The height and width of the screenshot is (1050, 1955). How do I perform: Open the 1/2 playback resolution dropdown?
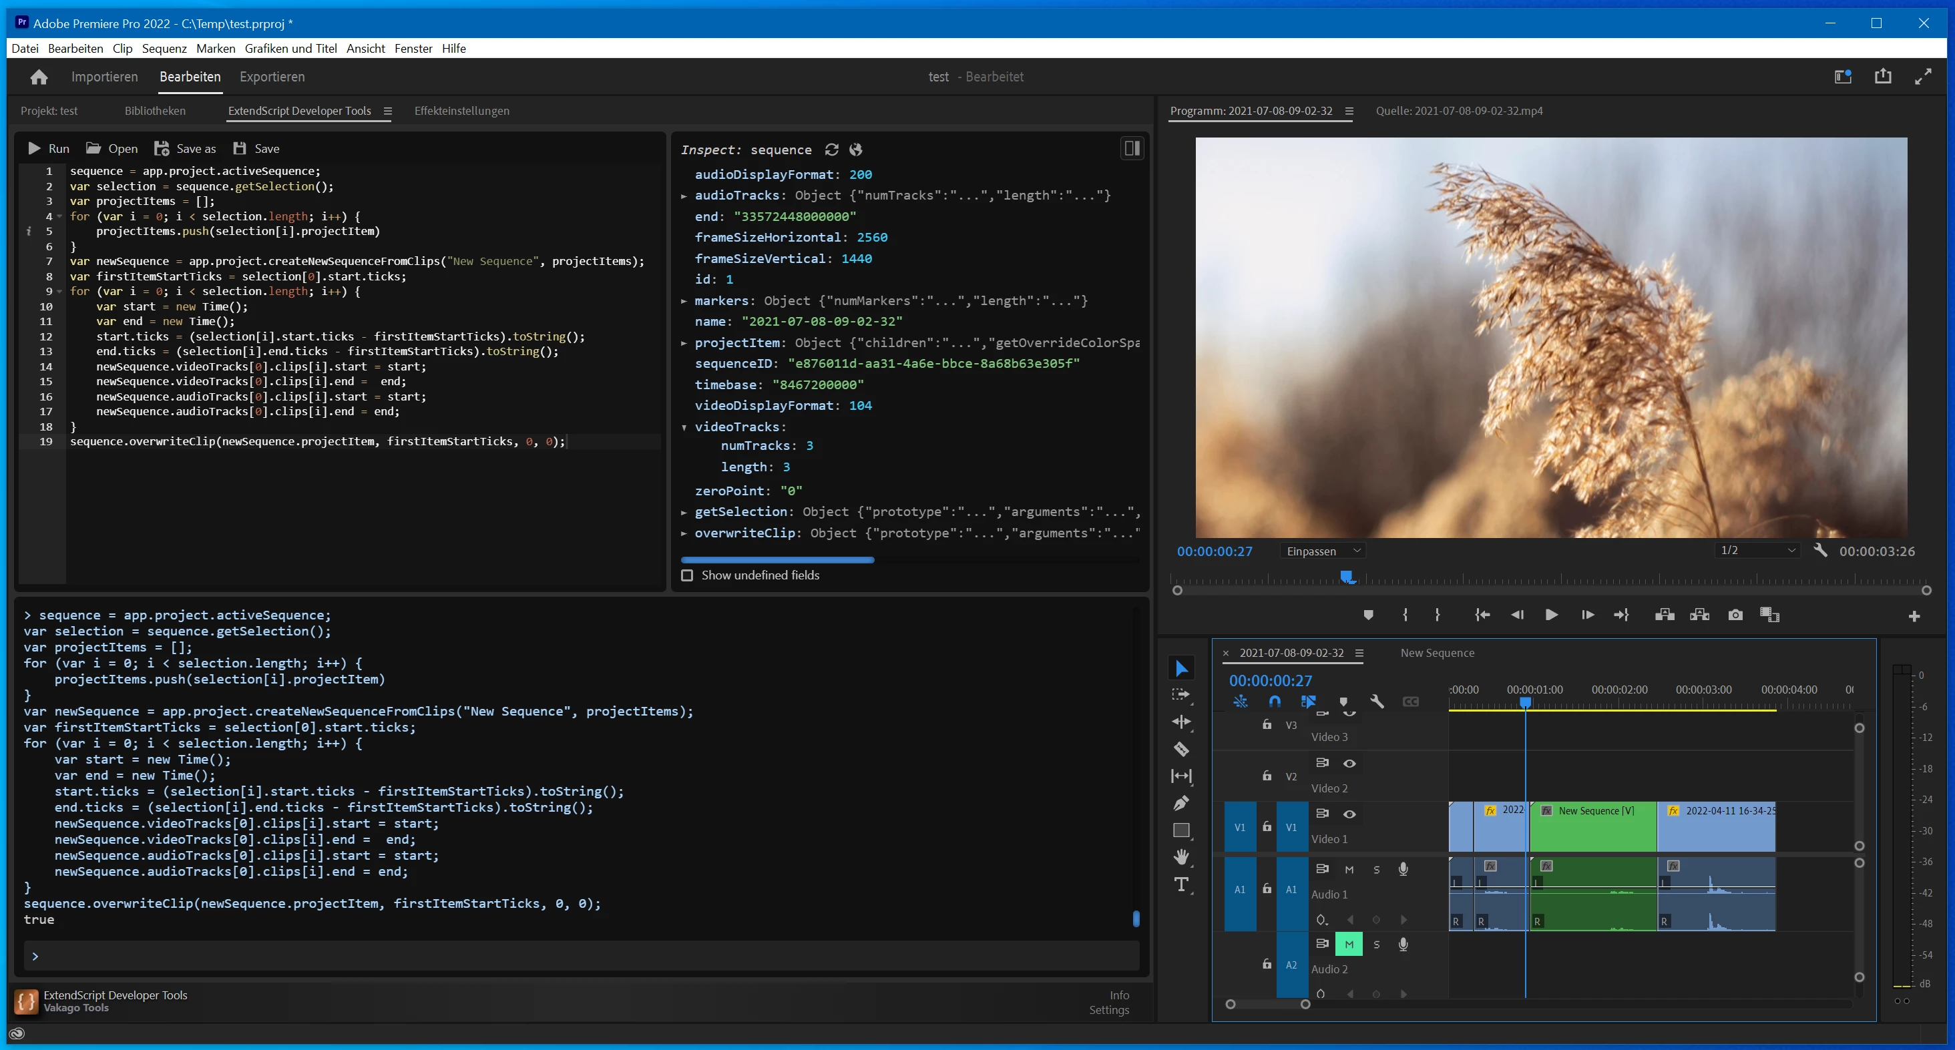click(1756, 550)
